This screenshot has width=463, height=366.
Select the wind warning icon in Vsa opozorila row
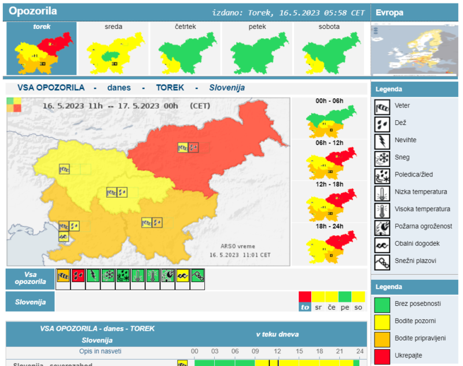click(x=63, y=276)
